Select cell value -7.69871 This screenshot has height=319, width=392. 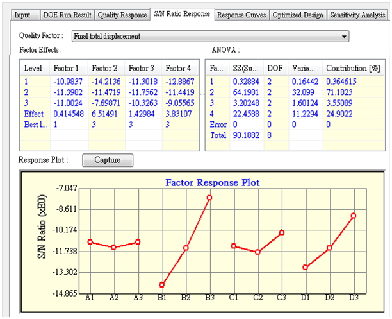click(106, 103)
